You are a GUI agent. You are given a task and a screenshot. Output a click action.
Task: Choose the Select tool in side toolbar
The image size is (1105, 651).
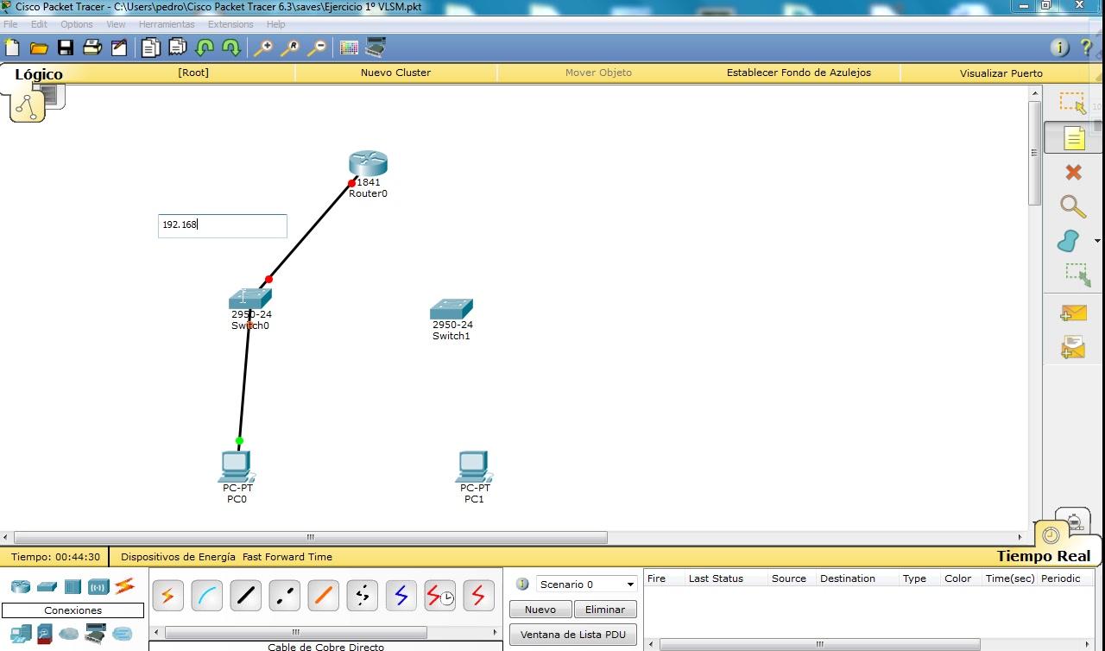click(1073, 104)
